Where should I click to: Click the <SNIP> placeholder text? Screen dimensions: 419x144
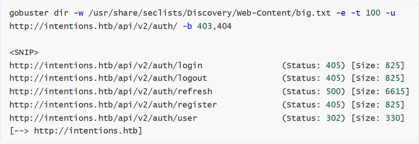click(24, 52)
